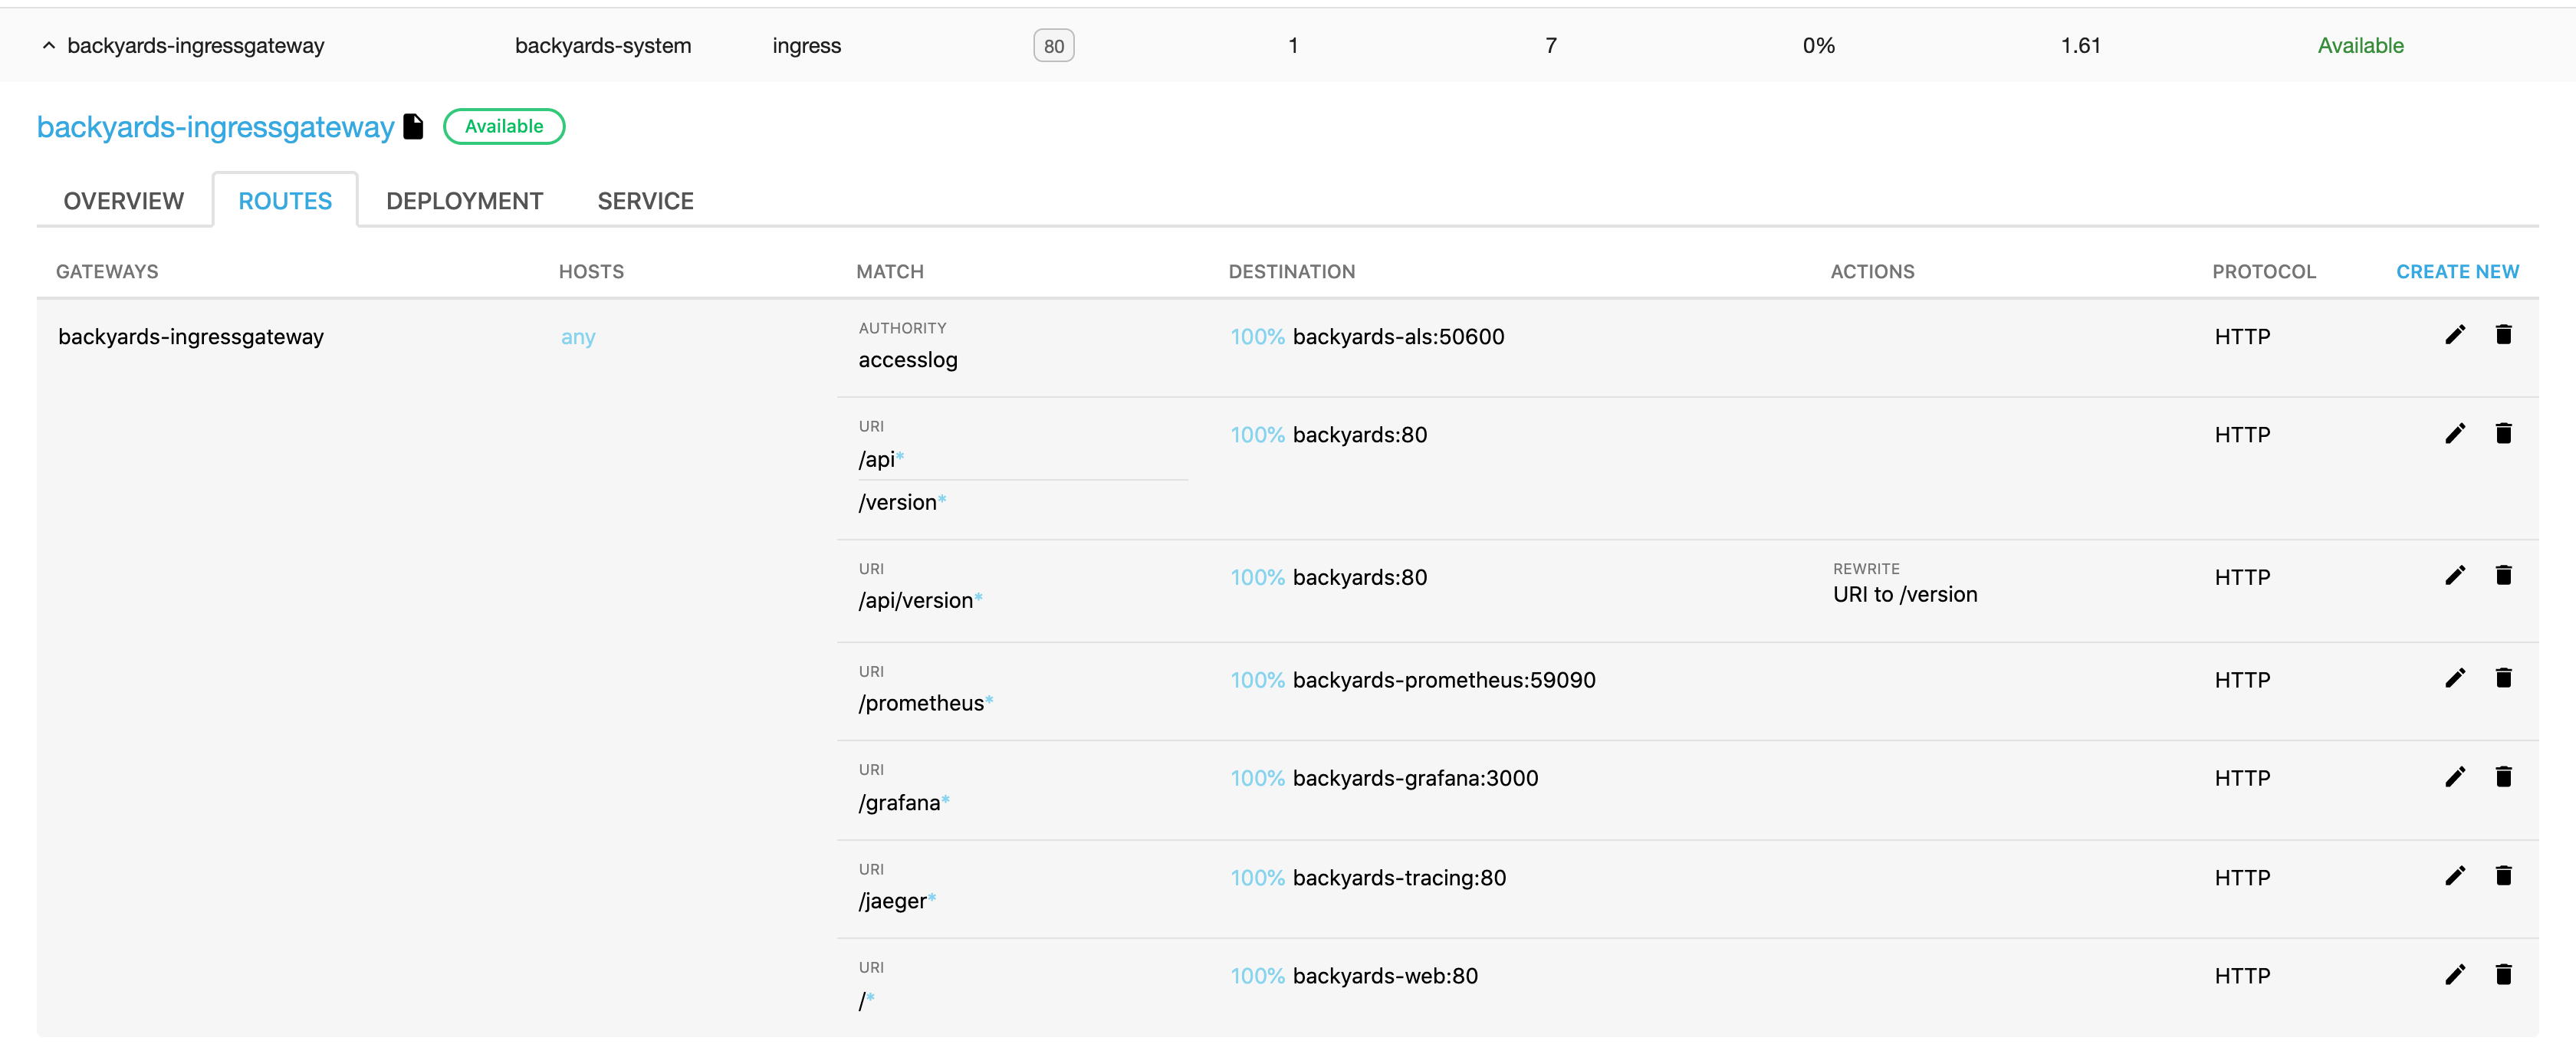The width and height of the screenshot is (2576, 1044).
Task: Click the 'ingress' type cell
Action: (807, 46)
